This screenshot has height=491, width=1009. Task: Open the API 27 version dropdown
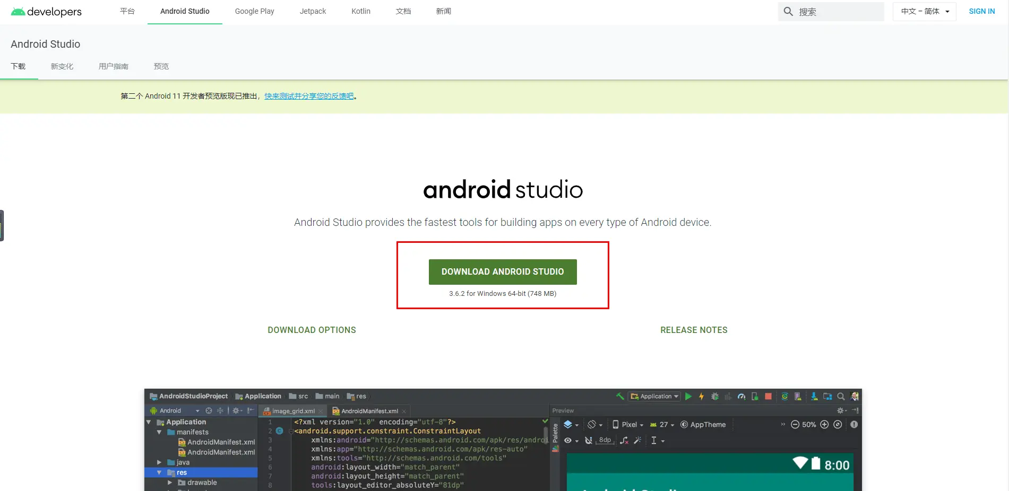pos(662,424)
